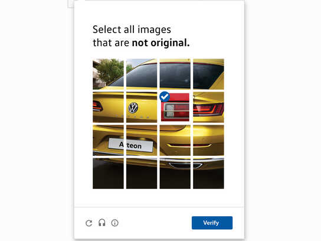Select the plain yellow bumper side tile

tap(208, 141)
